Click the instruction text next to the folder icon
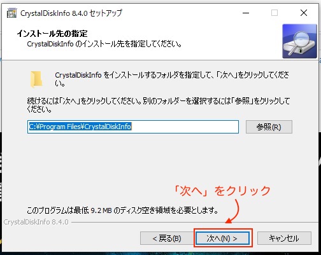Viewport: 321px width, 255px height. point(172,79)
